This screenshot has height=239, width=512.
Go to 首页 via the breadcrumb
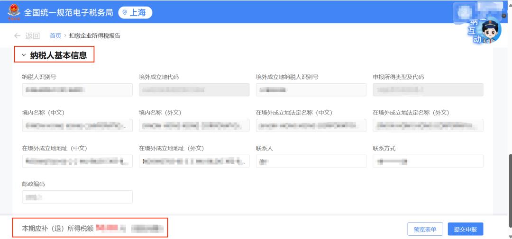tap(55, 35)
